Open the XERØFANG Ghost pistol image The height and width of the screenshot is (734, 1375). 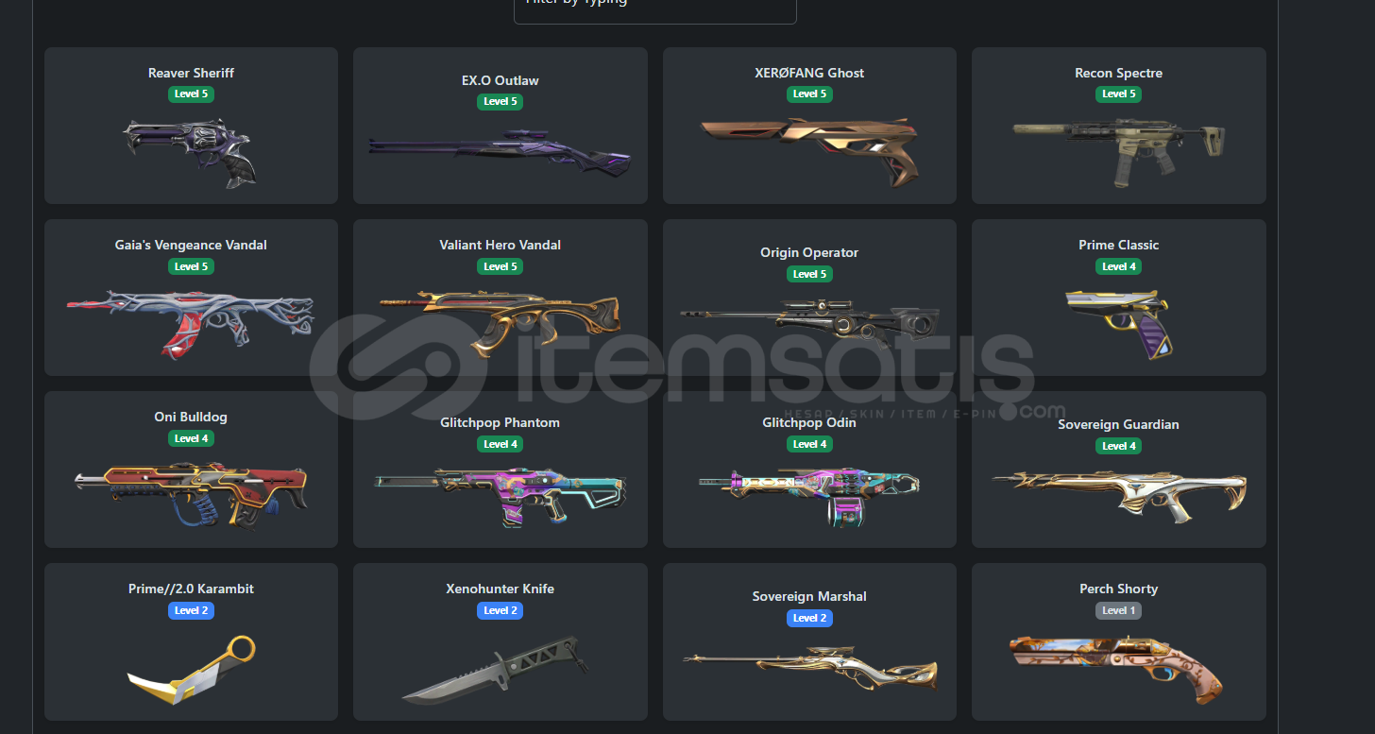(x=809, y=151)
